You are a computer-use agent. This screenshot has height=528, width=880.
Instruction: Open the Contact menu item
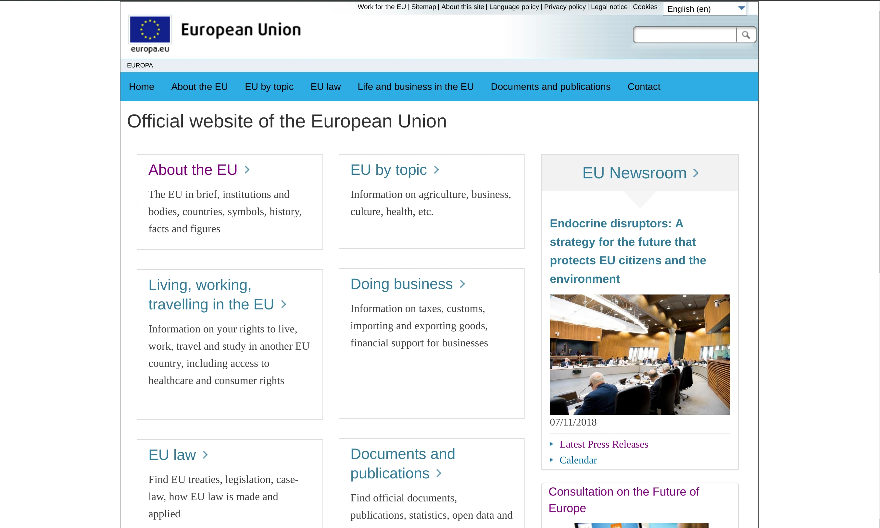click(x=644, y=87)
